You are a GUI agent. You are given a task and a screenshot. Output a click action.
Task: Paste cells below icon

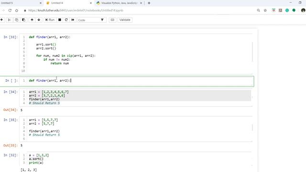click(x=23, y=20)
